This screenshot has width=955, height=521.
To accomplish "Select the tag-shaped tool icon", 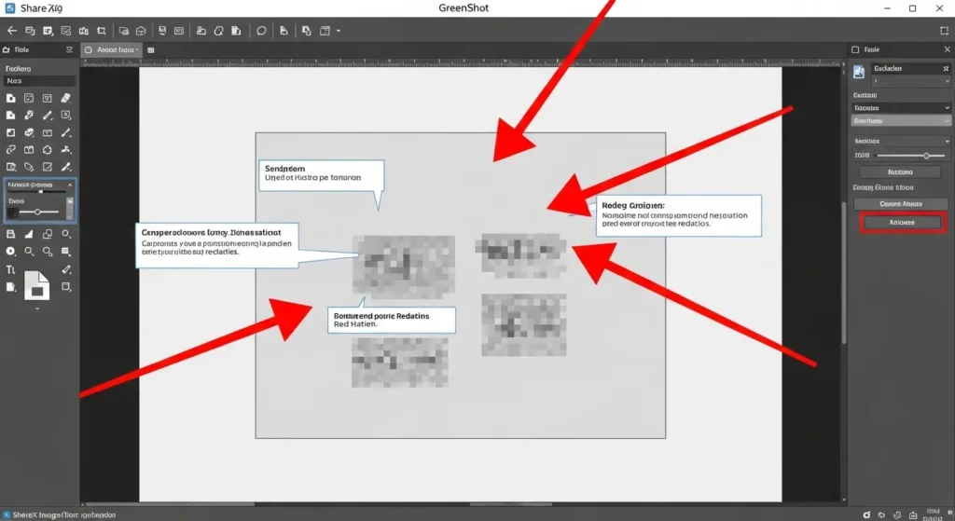I will pyautogui.click(x=29, y=167).
